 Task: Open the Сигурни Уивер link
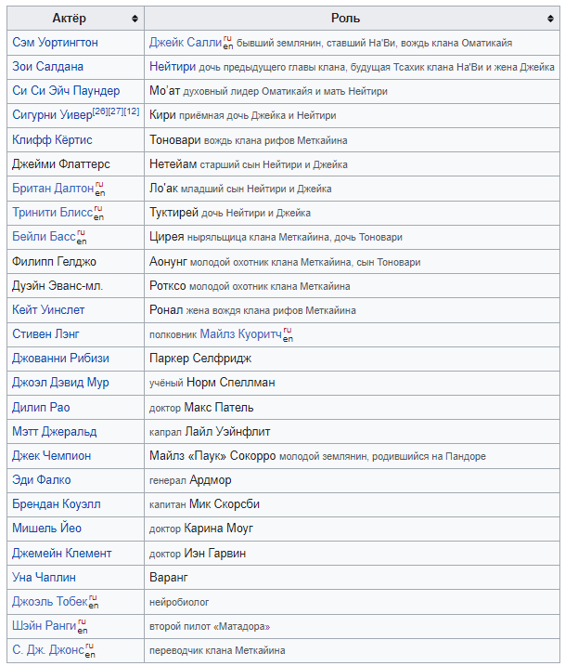click(52, 115)
